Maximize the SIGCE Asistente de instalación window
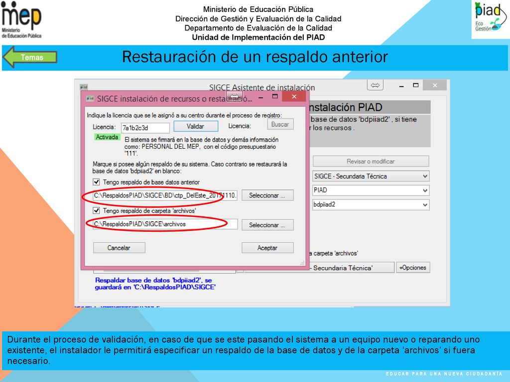The image size is (510, 382). [416, 86]
